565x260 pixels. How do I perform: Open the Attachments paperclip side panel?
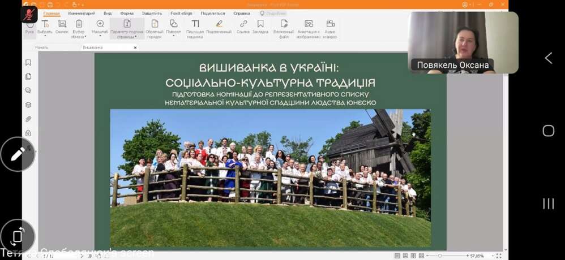pos(28,119)
